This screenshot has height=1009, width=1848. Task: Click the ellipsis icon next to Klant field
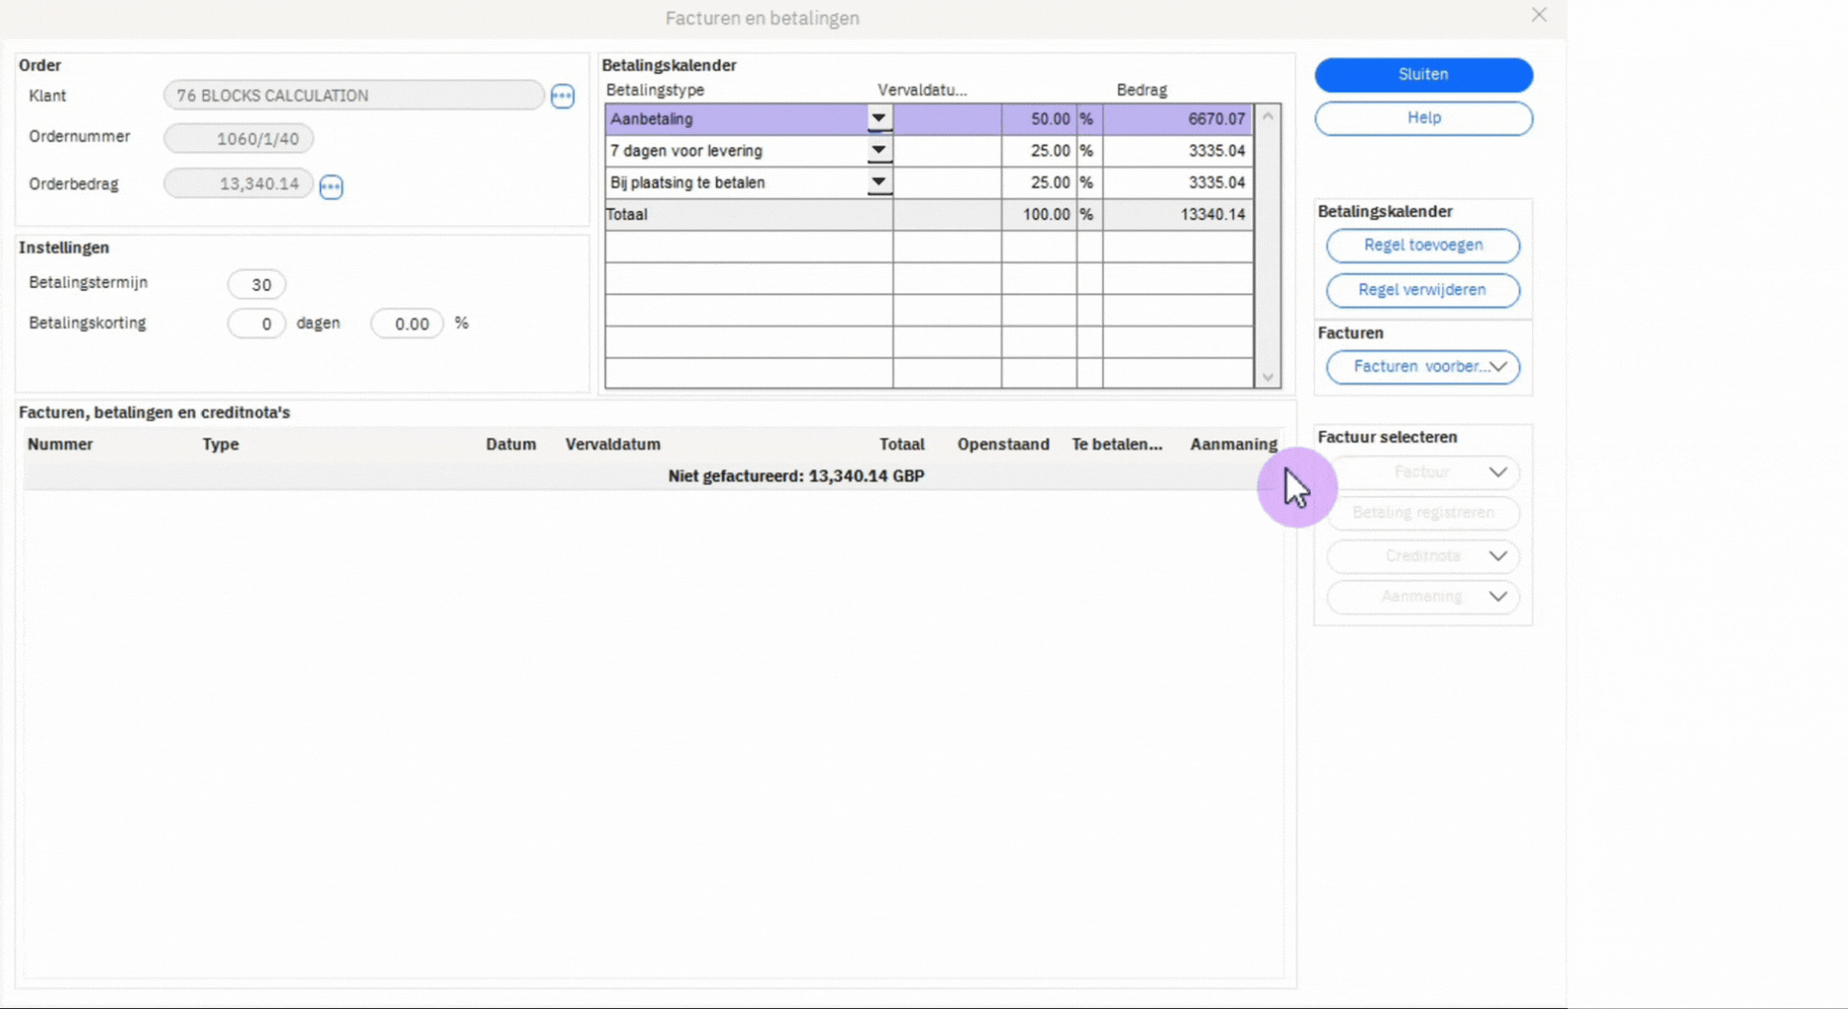coord(562,96)
